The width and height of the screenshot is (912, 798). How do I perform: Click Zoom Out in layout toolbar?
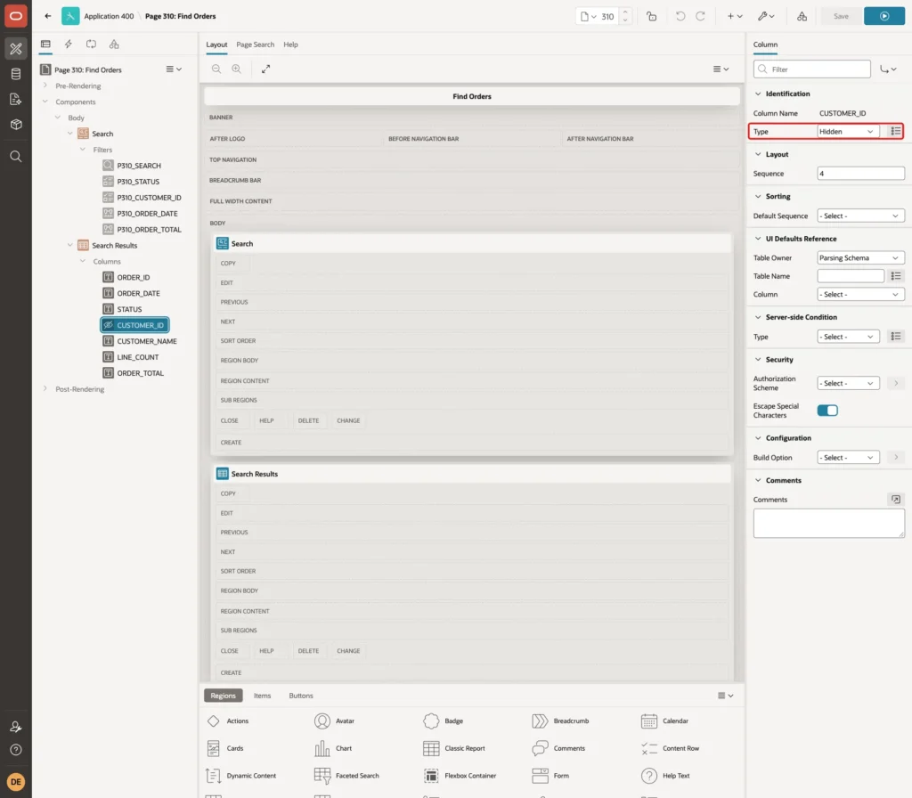pos(216,69)
